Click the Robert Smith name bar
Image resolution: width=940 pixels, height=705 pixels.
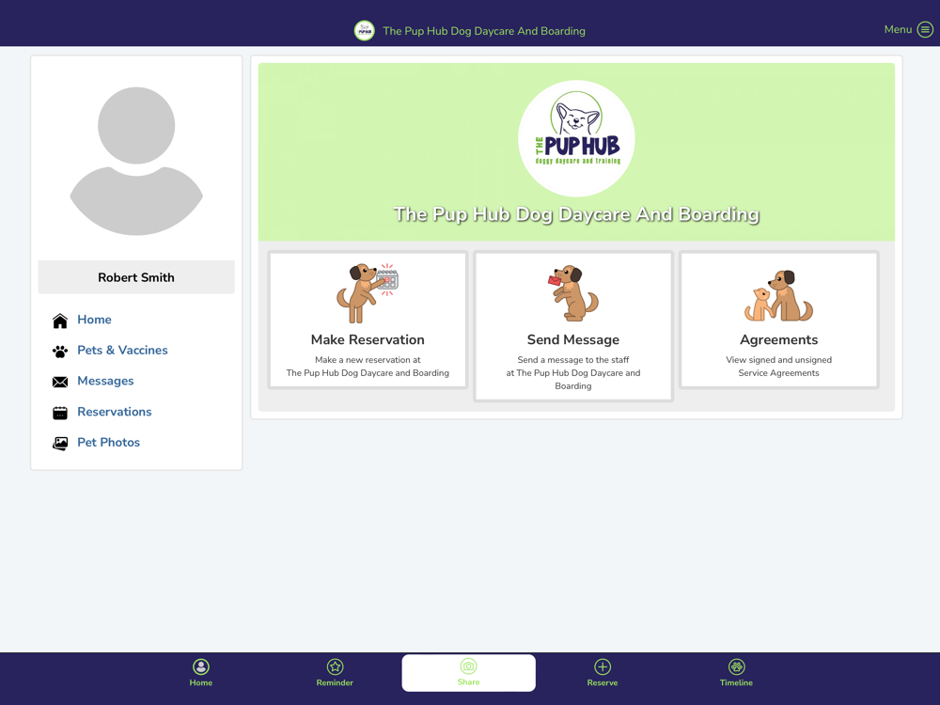click(136, 277)
